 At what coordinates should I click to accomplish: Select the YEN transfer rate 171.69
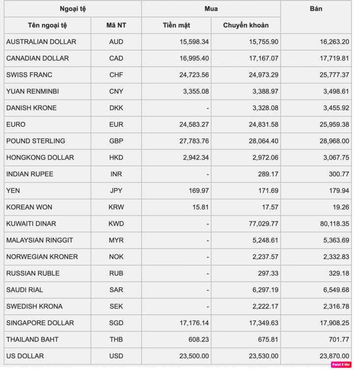[x=268, y=191]
